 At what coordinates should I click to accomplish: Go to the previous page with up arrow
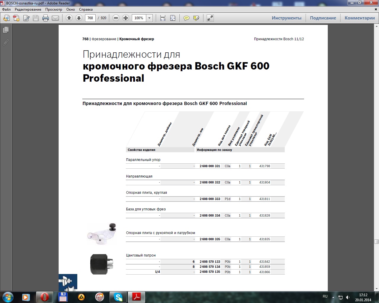coord(69,18)
